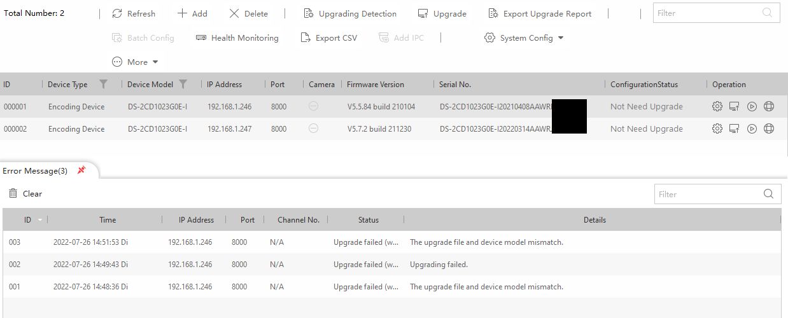Viewport: 788px width, 318px height.
Task: Click the Refresh button
Action: [x=134, y=13]
